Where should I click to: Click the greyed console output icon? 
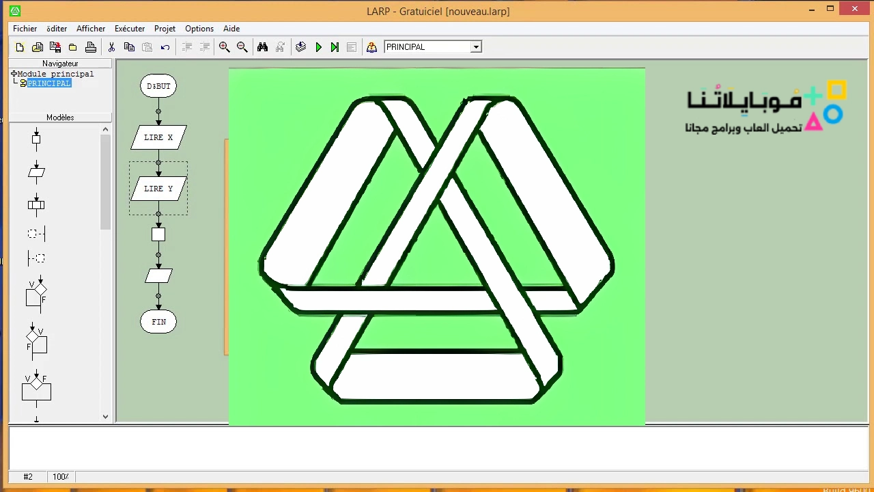pos(352,47)
